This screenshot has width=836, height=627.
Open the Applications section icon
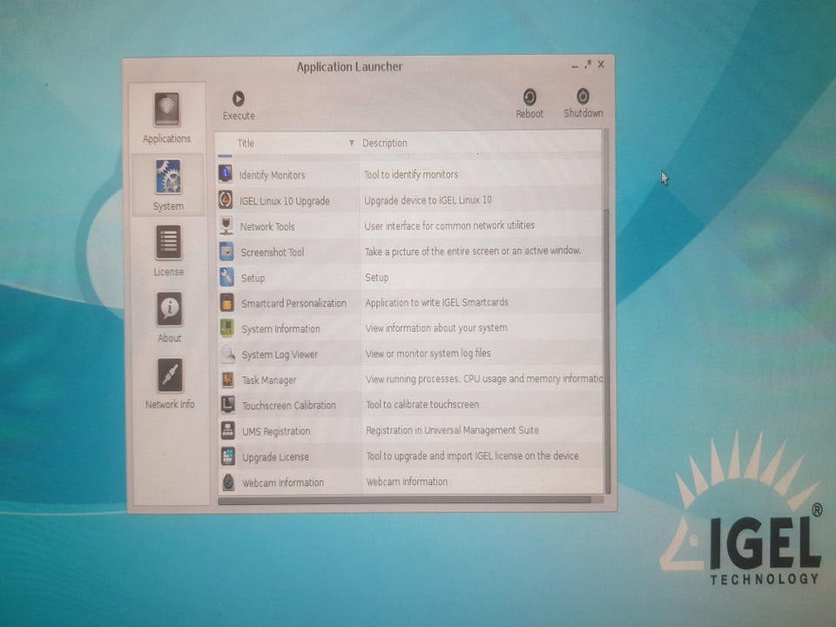pyautogui.click(x=167, y=110)
